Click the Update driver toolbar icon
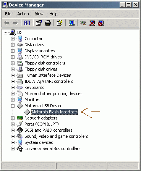This screenshot has height=171, width=141. 83,23
